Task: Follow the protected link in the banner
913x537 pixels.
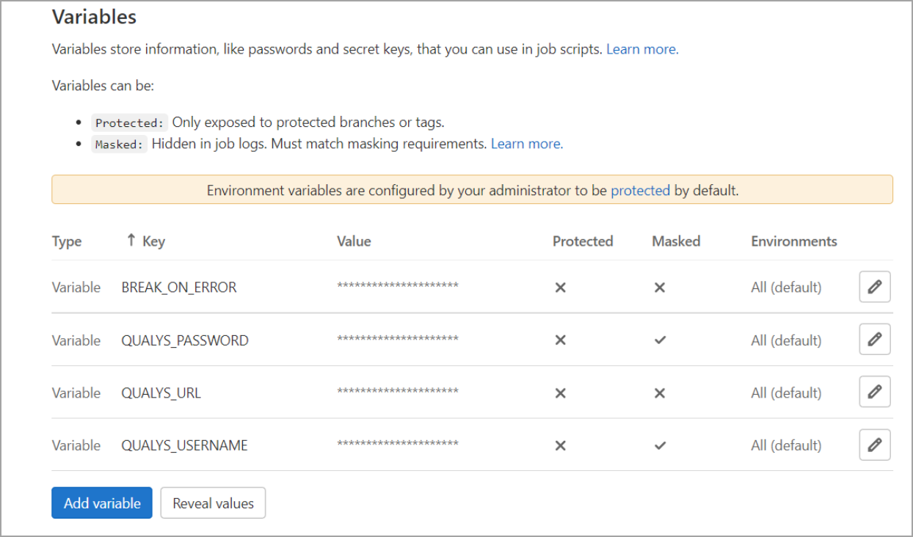Action: point(640,190)
